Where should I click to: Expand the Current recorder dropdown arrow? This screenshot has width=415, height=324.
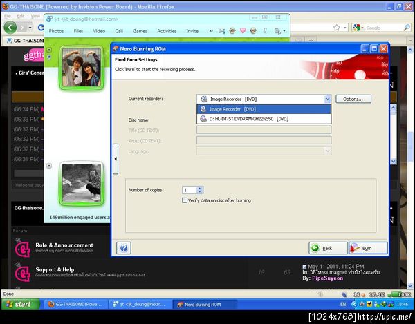(x=327, y=99)
